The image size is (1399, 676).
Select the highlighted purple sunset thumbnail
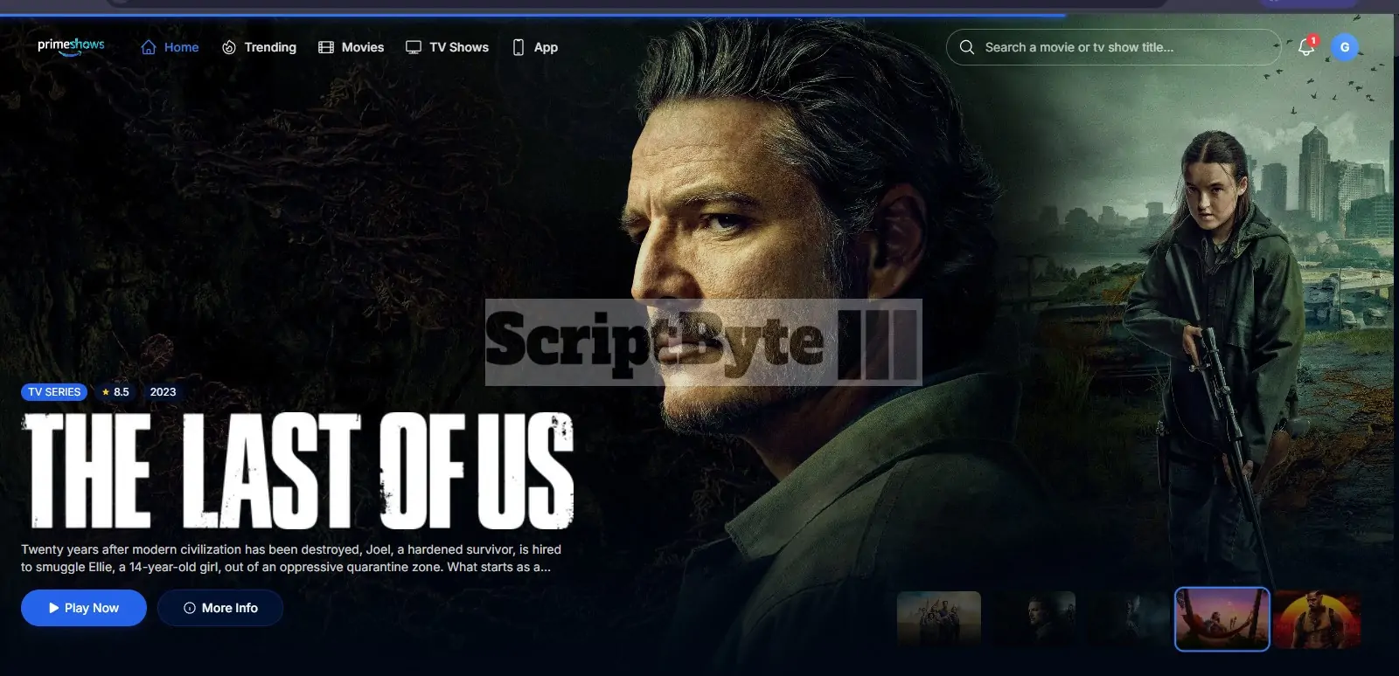[1222, 618]
